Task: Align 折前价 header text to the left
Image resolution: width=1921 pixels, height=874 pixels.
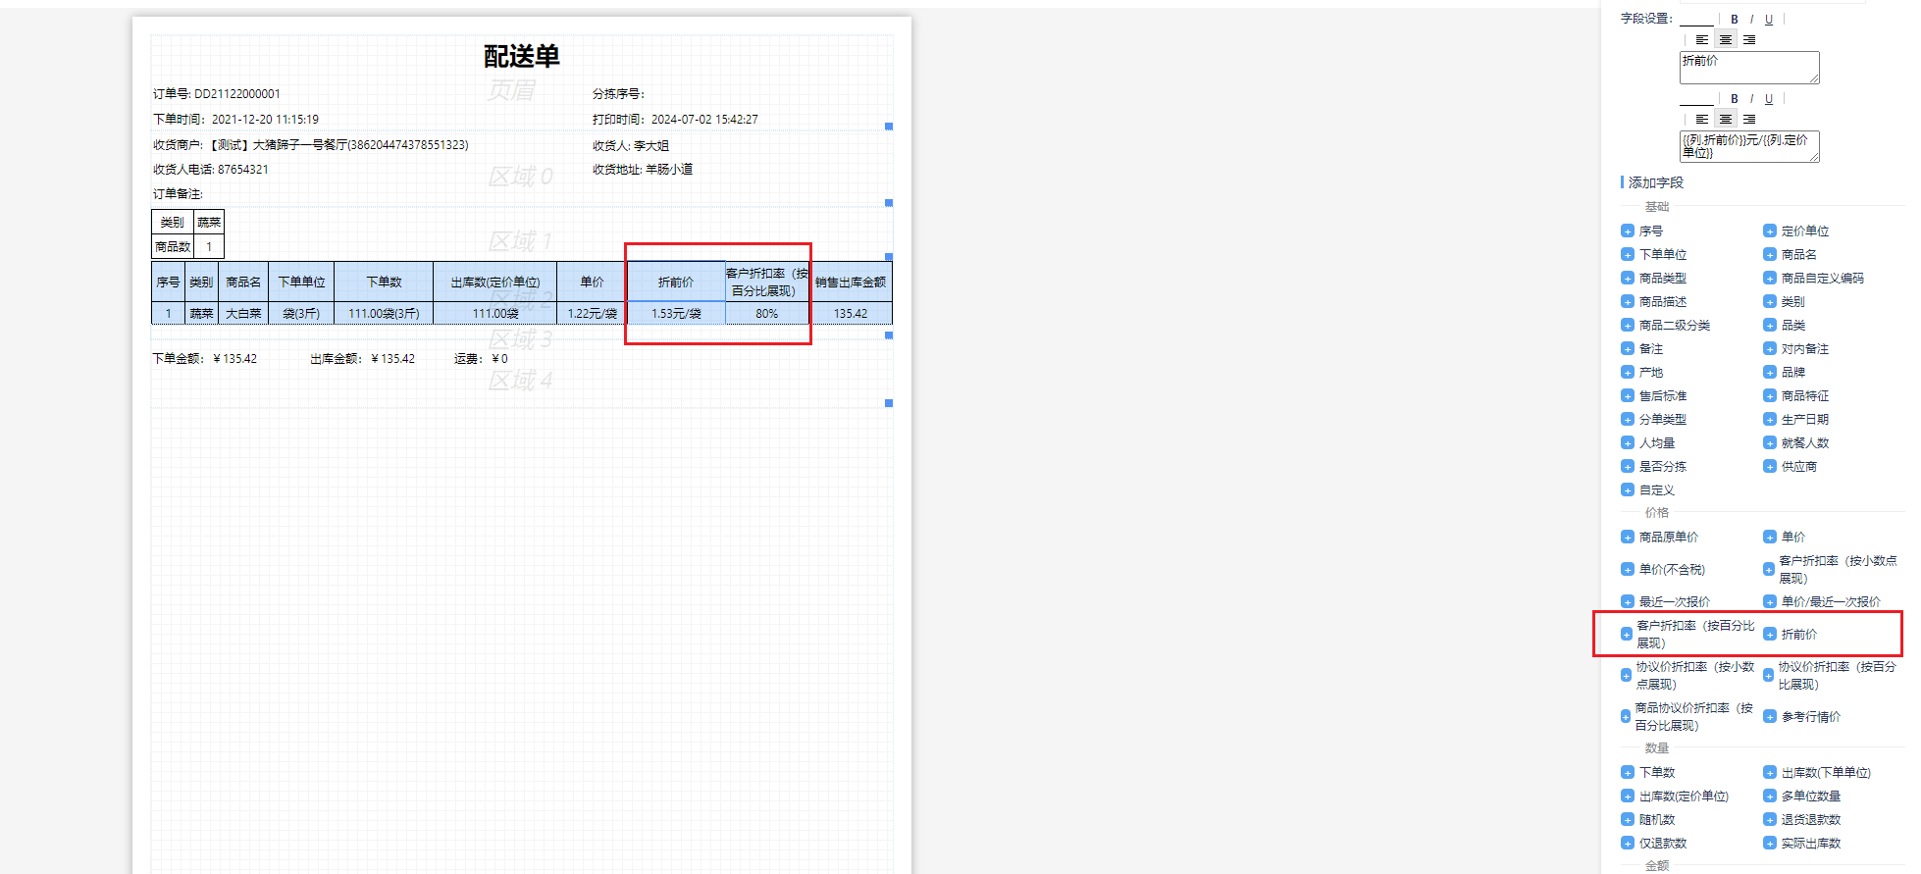Action: [x=1702, y=39]
